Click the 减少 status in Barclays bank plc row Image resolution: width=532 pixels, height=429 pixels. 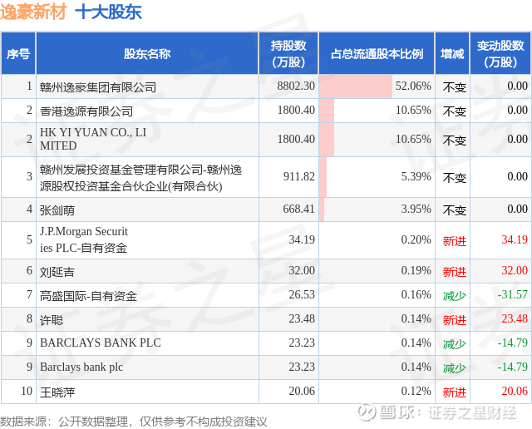click(x=455, y=368)
